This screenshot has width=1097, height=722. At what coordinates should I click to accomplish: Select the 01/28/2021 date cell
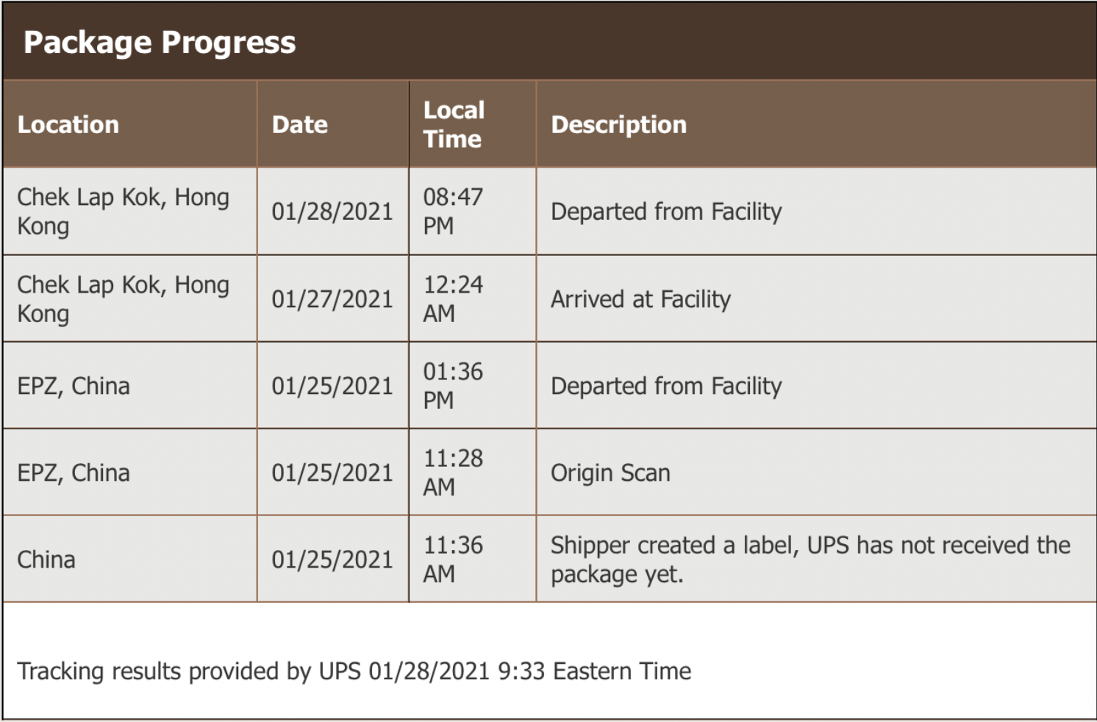click(332, 212)
